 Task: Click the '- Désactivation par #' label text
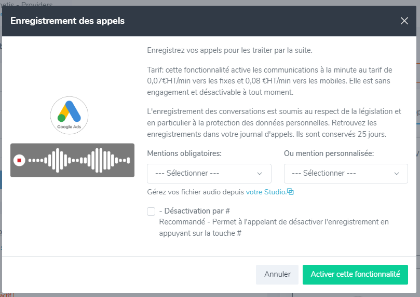(195, 211)
